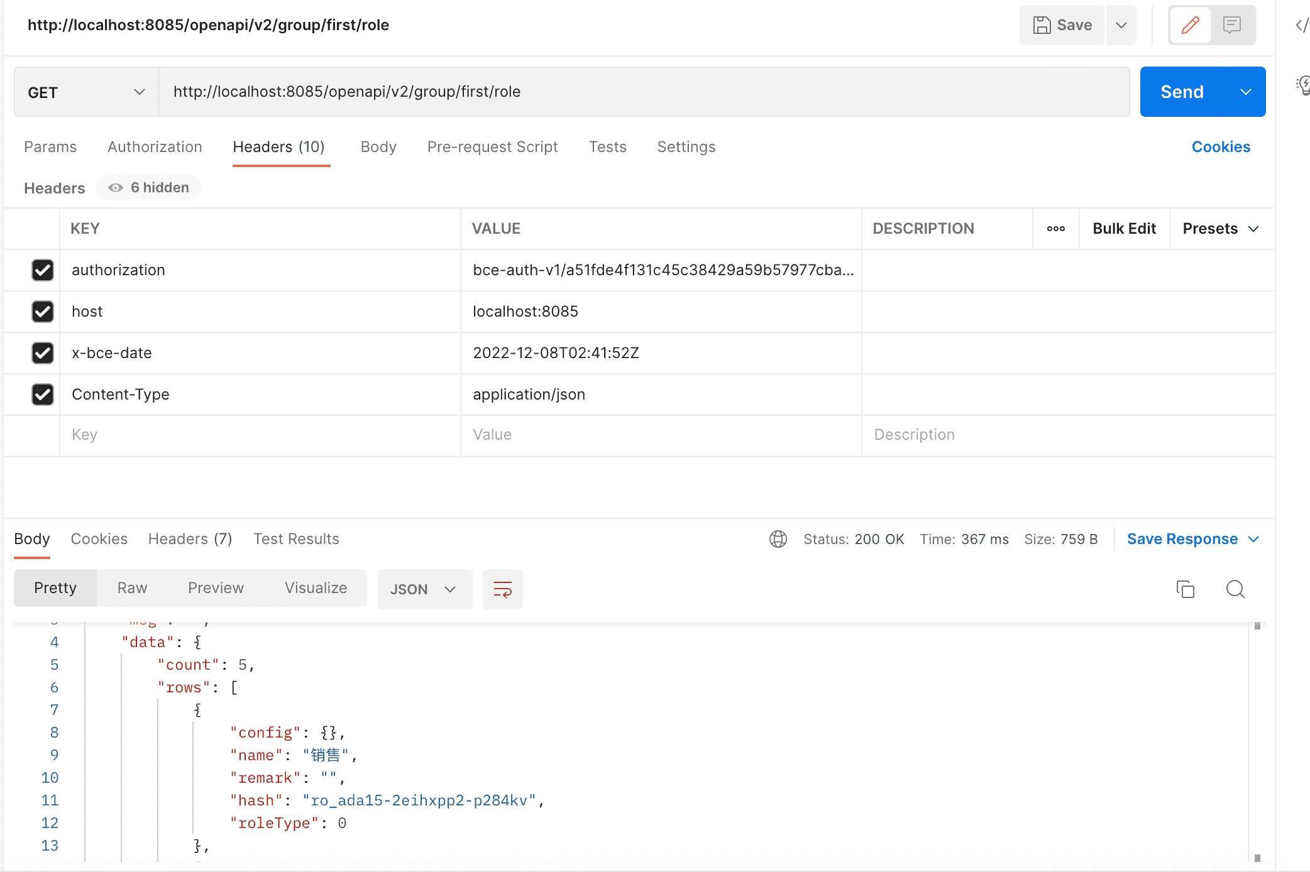This screenshot has width=1310, height=872.
Task: Click the Bulk Edit button
Action: pos(1124,227)
